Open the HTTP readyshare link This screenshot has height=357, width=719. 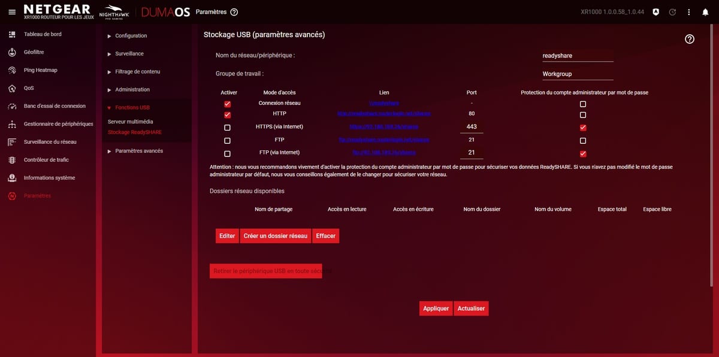[384, 113]
